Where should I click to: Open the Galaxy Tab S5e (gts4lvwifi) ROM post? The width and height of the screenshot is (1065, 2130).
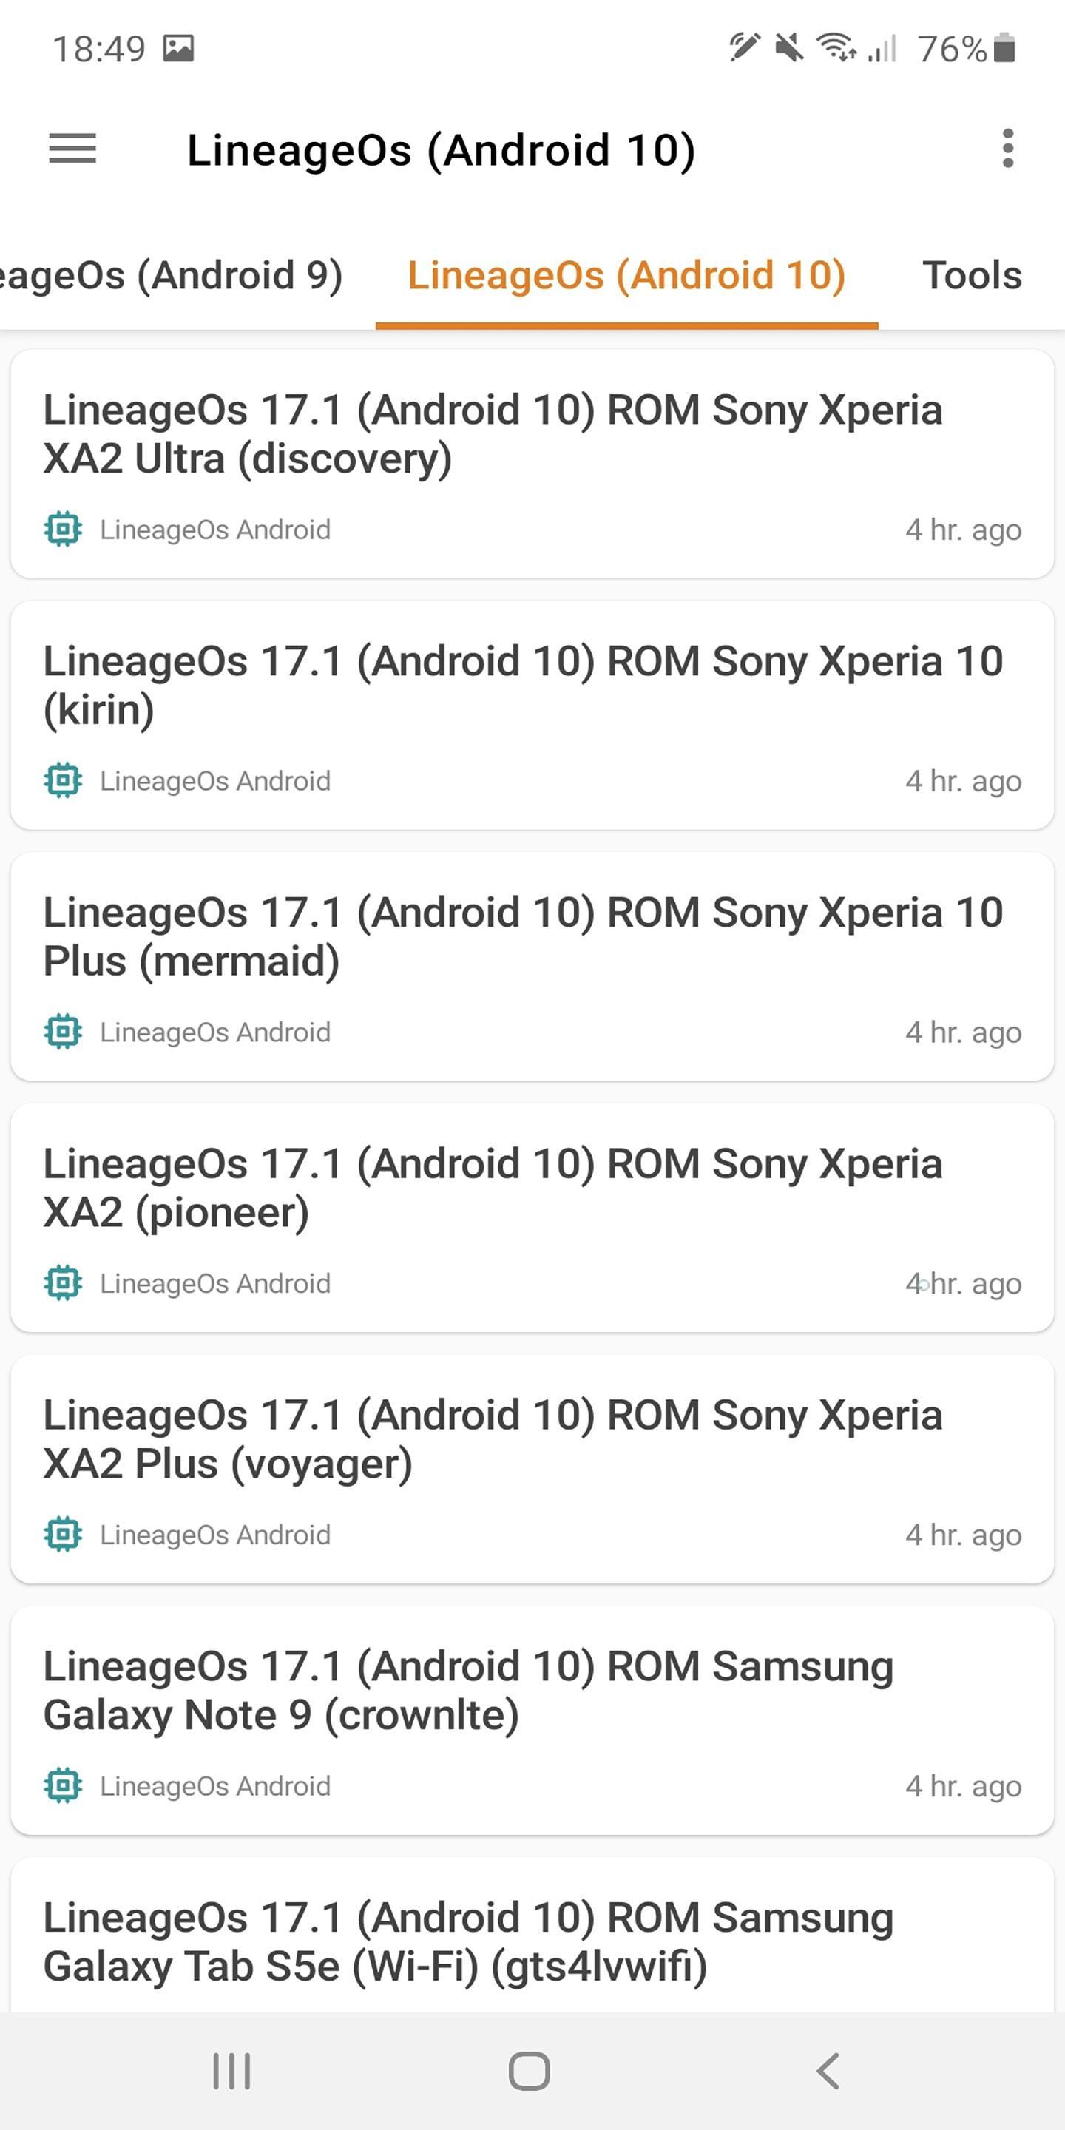468,1941
